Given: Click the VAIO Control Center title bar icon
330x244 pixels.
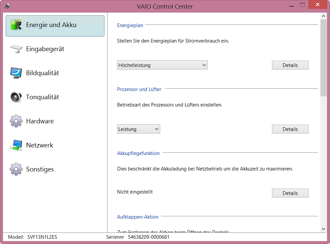Looking at the screenshot, I should tap(7, 6).
